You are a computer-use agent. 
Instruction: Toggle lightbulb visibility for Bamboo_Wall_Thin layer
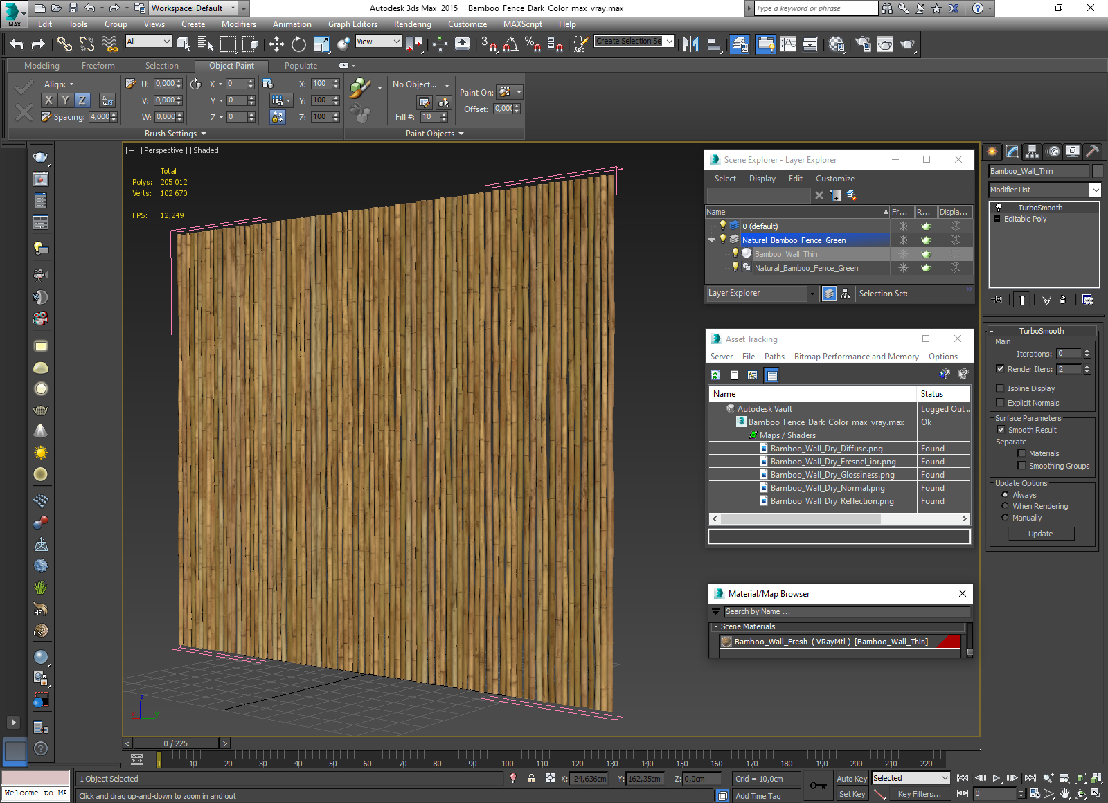[735, 254]
